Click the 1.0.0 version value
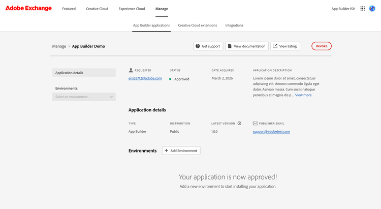The image size is (381, 209). [x=214, y=131]
